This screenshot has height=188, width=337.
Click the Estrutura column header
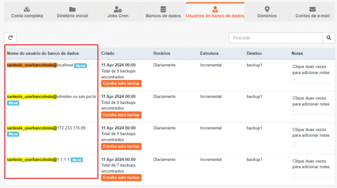pos(209,53)
